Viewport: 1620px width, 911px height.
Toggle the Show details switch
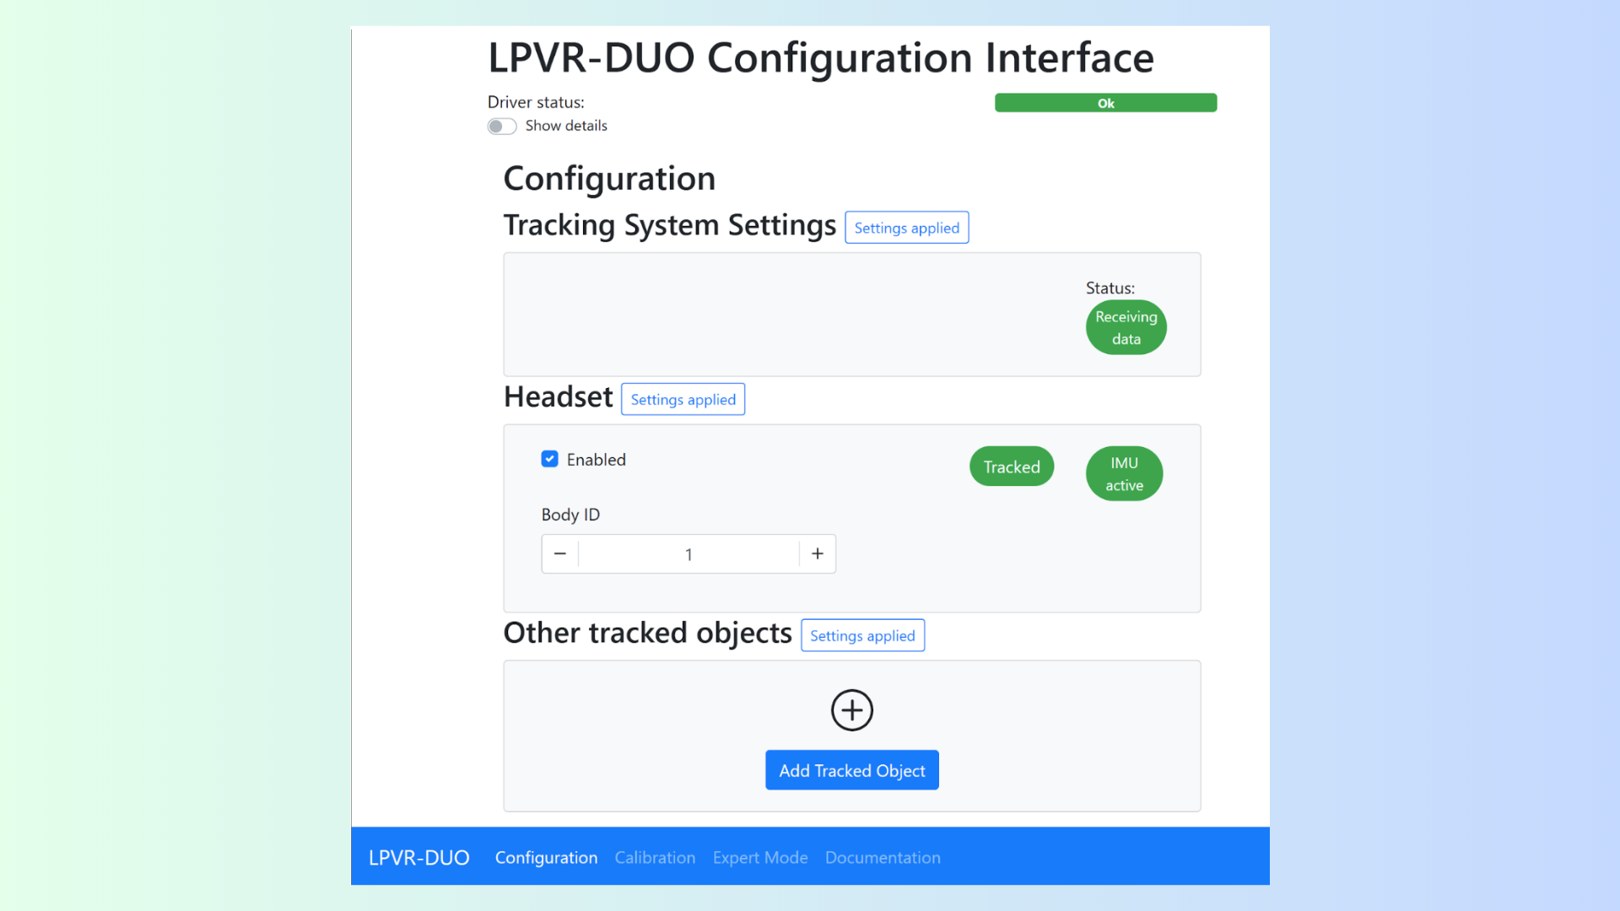(502, 127)
